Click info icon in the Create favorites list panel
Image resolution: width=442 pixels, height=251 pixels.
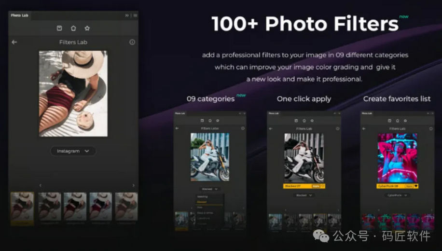coord(431,128)
